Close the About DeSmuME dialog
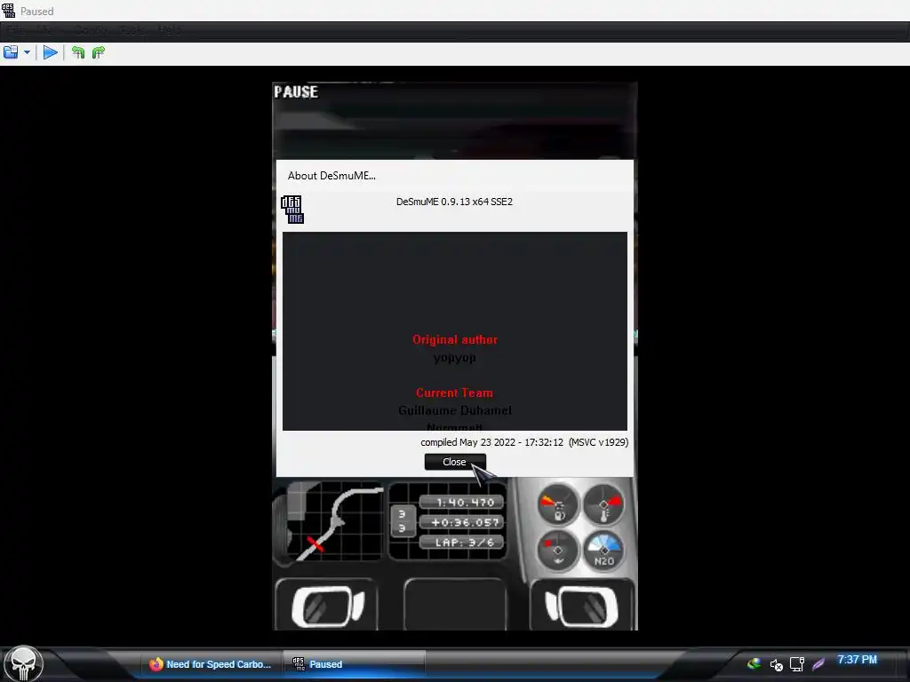The image size is (910, 682). tap(455, 462)
